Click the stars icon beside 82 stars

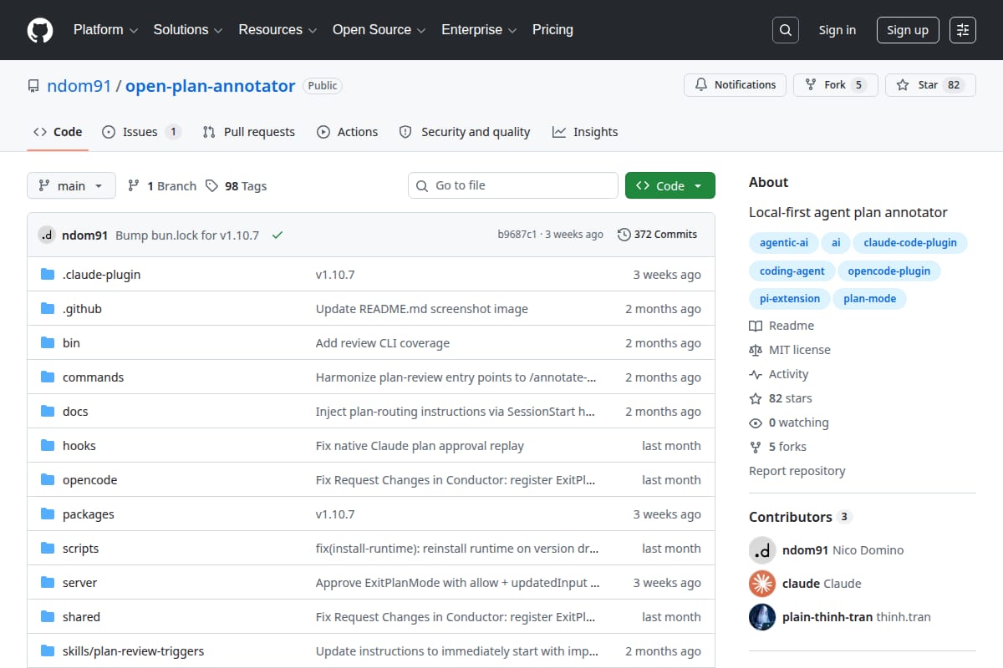[756, 398]
